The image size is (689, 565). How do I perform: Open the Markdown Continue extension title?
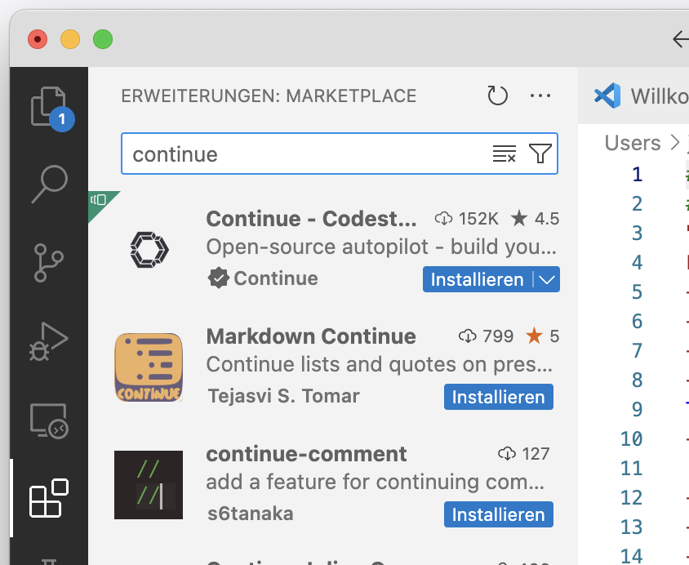[311, 336]
